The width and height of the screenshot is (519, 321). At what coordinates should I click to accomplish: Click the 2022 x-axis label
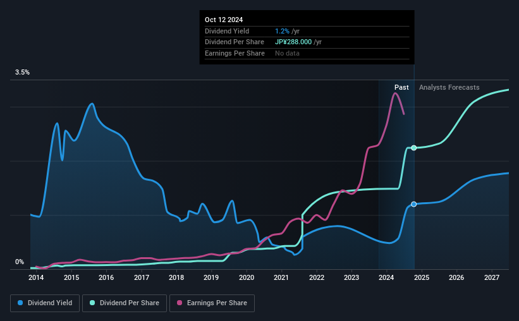pos(317,277)
